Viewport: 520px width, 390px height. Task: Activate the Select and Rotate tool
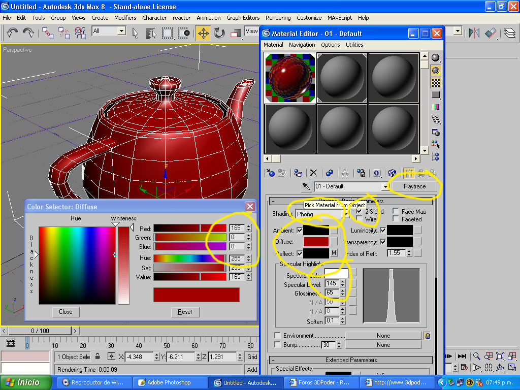(219, 33)
